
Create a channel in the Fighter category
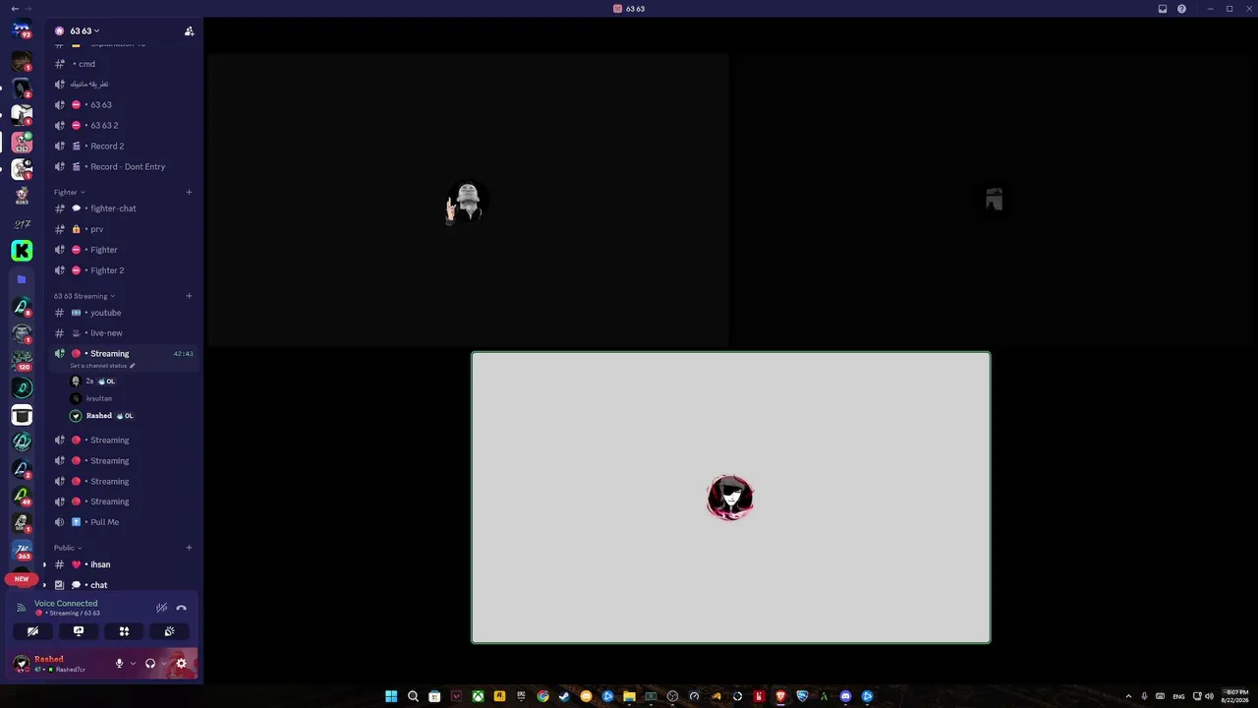pos(189,193)
